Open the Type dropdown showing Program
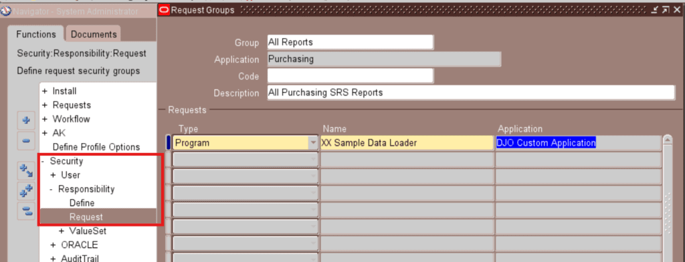 pyautogui.click(x=313, y=143)
